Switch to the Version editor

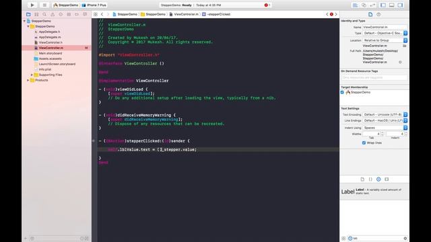(x=372, y=5)
